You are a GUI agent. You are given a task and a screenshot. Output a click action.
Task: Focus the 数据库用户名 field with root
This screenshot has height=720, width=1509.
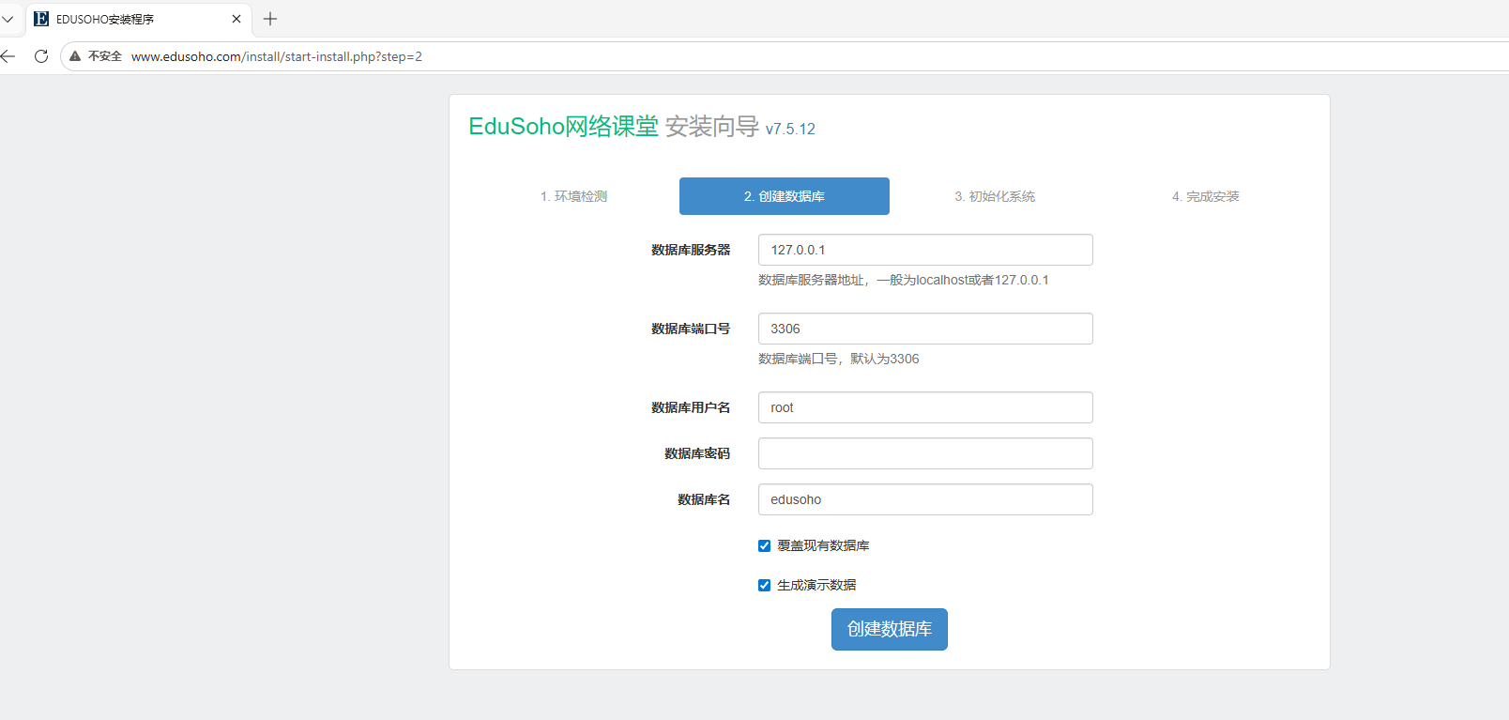pos(925,407)
